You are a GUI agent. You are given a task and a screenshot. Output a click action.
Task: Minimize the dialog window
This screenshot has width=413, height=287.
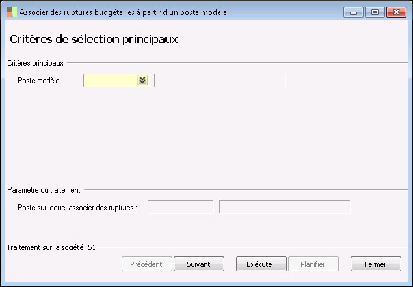pos(354,12)
